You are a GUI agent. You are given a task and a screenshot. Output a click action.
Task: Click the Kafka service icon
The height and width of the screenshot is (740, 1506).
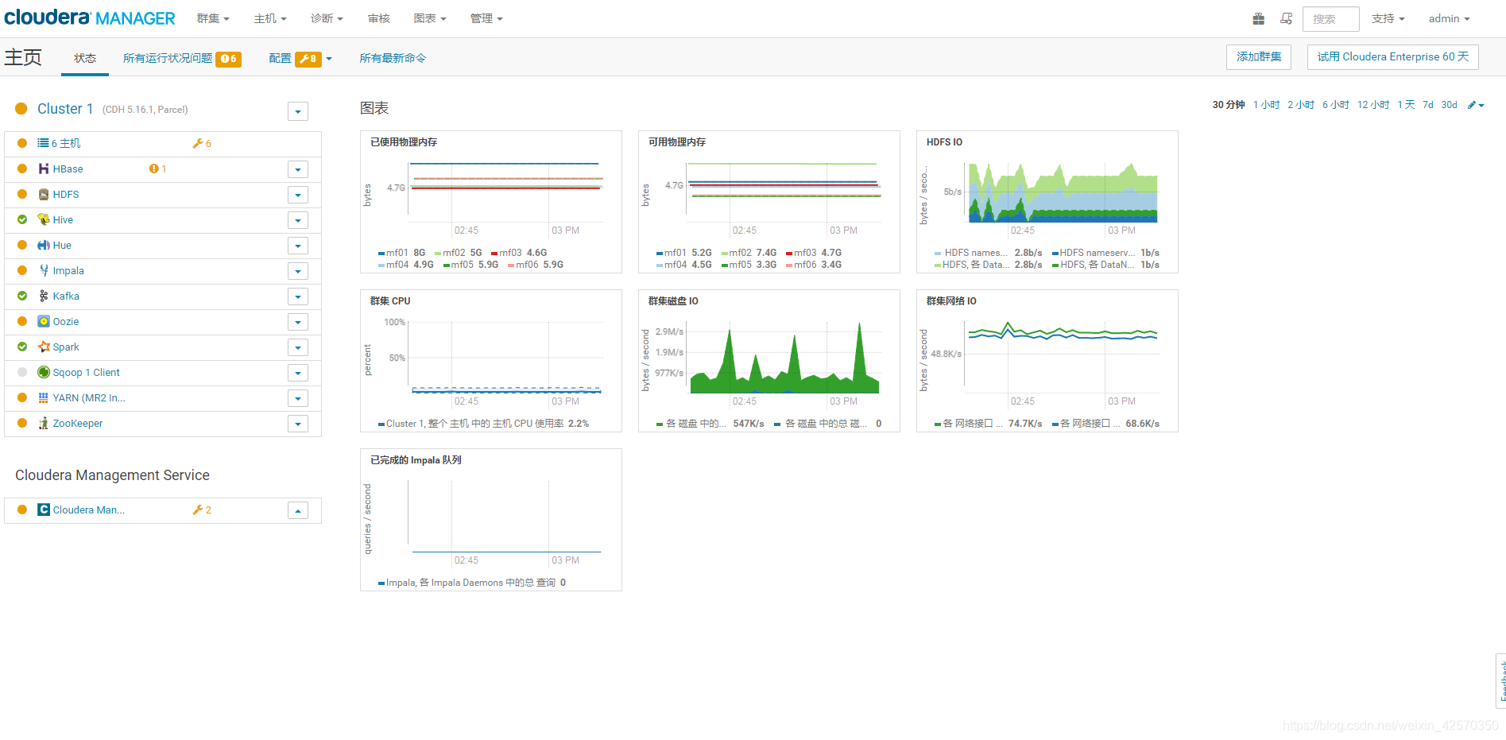tap(44, 296)
